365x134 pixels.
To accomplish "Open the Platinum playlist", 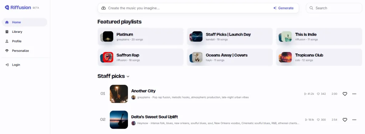I will (140, 36).
